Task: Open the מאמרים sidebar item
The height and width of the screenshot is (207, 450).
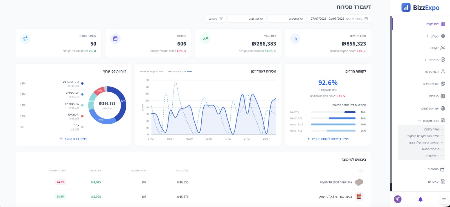Action: click(x=437, y=181)
